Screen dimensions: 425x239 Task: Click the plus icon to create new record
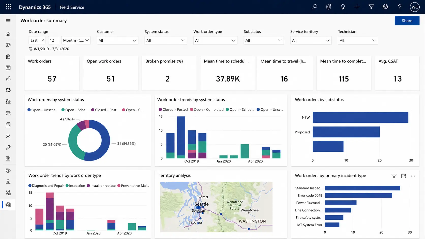[x=357, y=7]
